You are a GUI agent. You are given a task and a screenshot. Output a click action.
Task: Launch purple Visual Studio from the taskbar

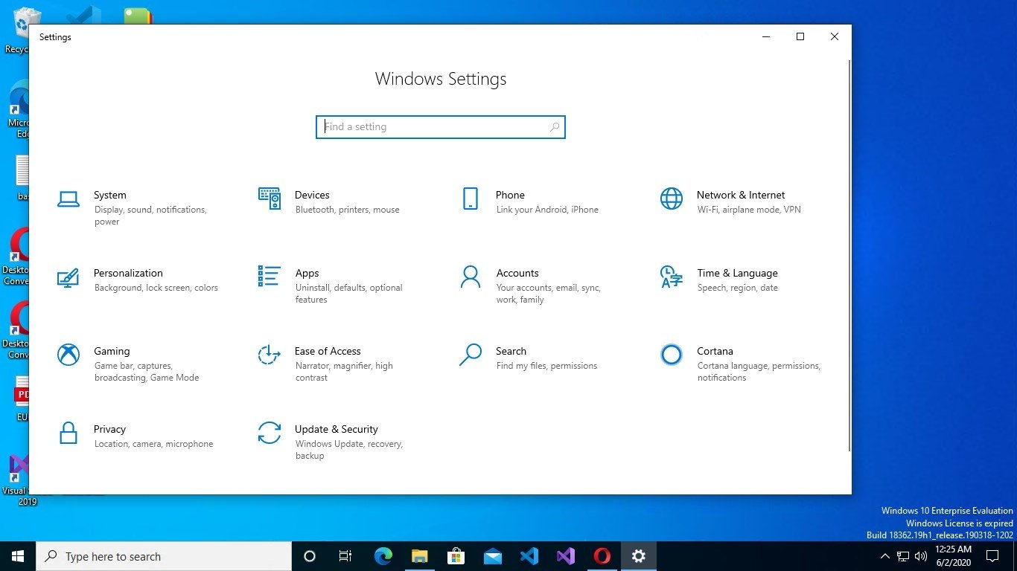pos(566,556)
